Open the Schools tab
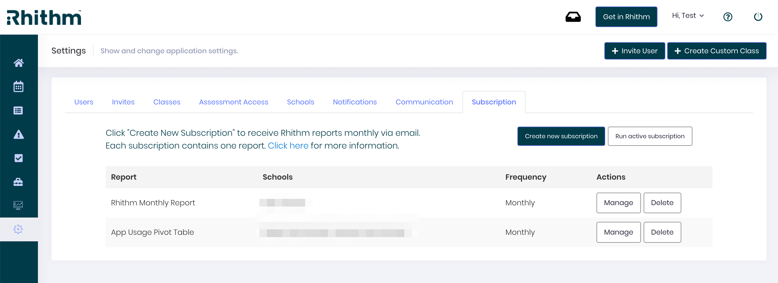 300,102
